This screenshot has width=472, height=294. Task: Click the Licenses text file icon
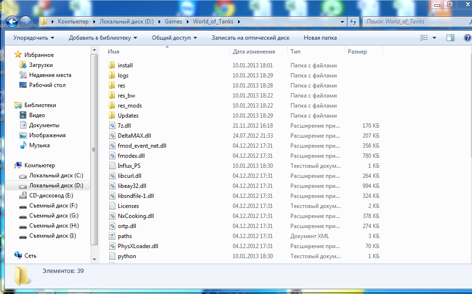112,206
